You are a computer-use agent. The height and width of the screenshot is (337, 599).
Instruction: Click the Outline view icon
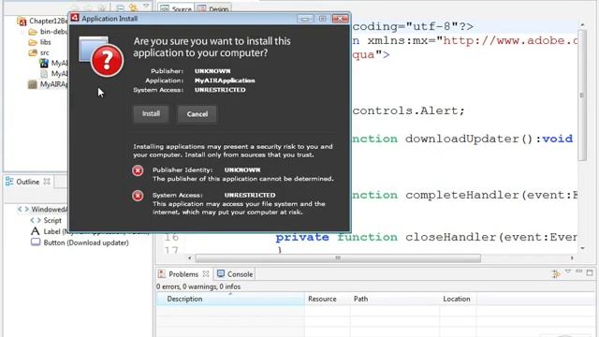coord(9,182)
